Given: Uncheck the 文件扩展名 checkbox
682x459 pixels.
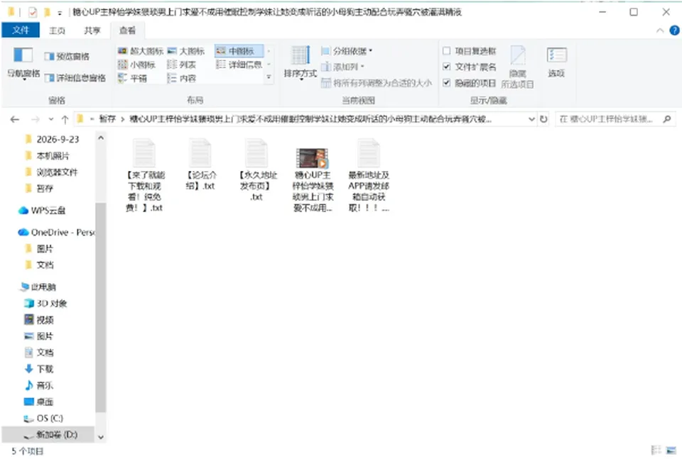Looking at the screenshot, I should [x=446, y=67].
